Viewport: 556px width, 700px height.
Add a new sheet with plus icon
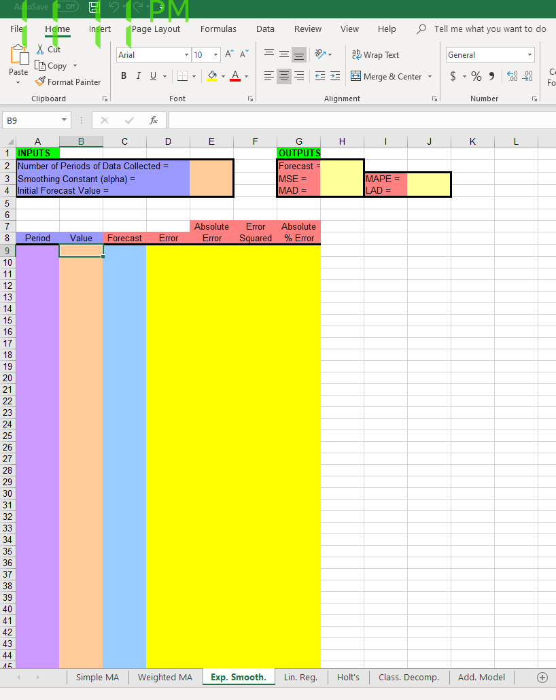[x=542, y=678]
